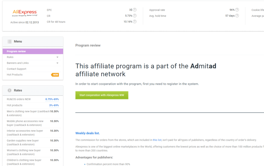The image size is (264, 166).
Task: Click the Menu hamburger list icon
Action: [10, 41]
